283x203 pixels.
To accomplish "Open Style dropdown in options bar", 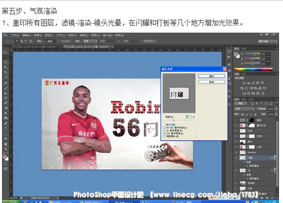I will pyautogui.click(x=90, y=41).
